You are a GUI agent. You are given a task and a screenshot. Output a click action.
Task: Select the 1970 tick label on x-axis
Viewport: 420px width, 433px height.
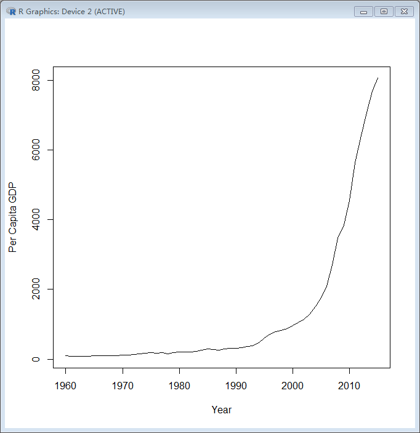(123, 386)
